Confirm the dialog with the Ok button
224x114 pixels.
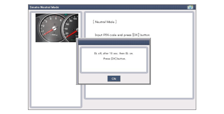114,79
